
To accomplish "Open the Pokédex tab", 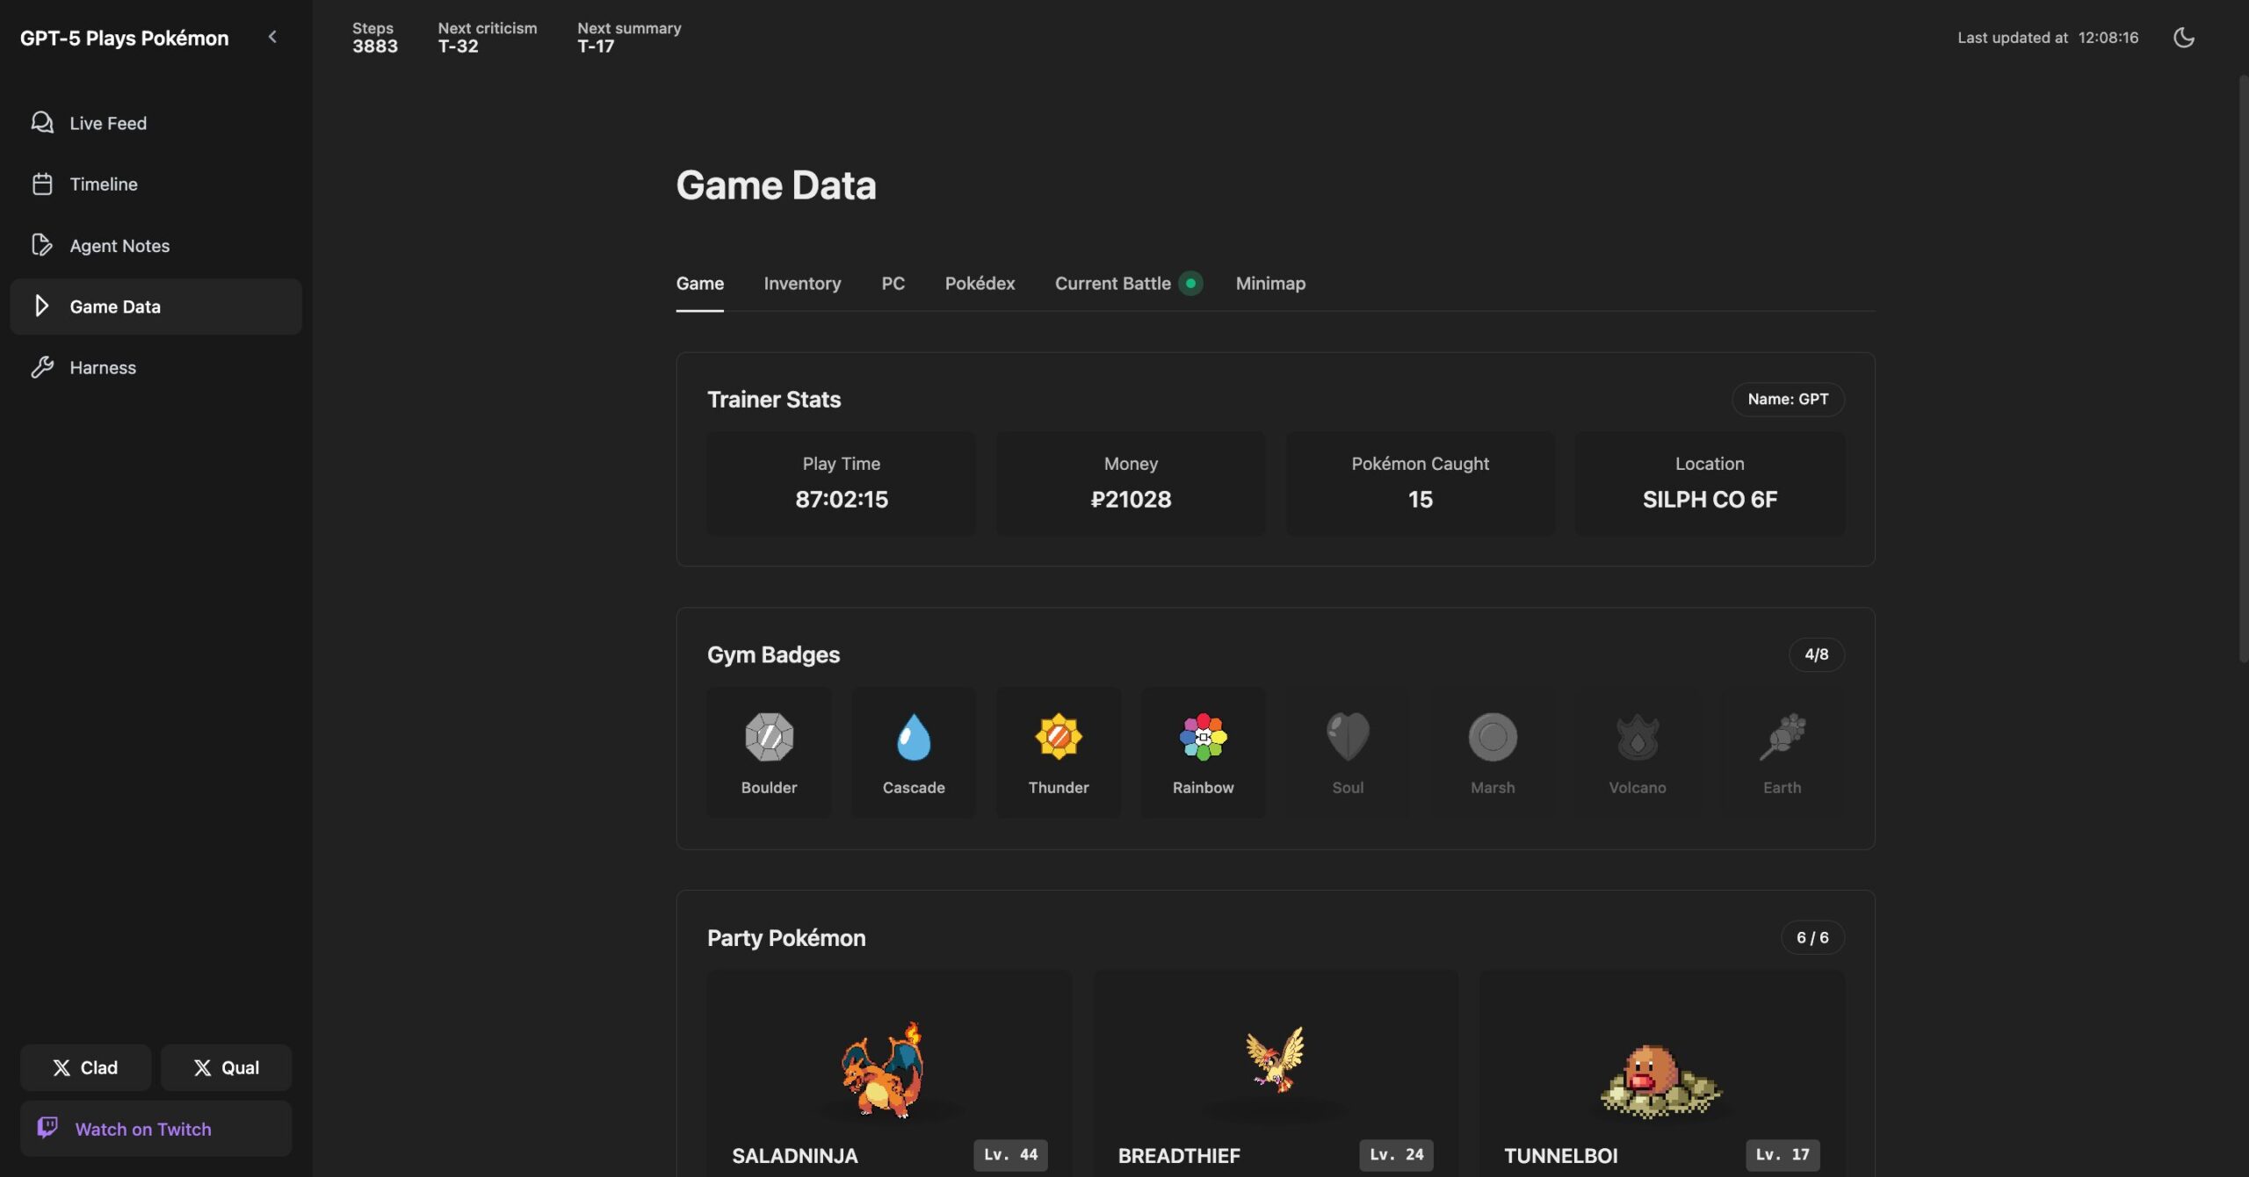I will pos(980,284).
